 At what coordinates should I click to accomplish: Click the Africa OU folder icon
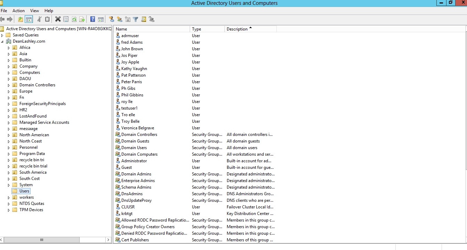[15, 48]
